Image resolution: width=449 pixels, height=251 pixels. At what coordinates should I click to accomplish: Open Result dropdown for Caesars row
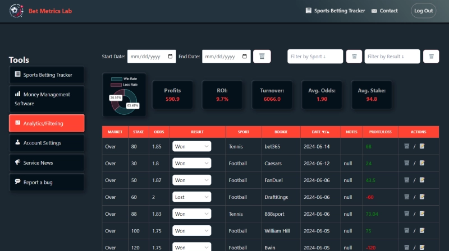pos(191,163)
